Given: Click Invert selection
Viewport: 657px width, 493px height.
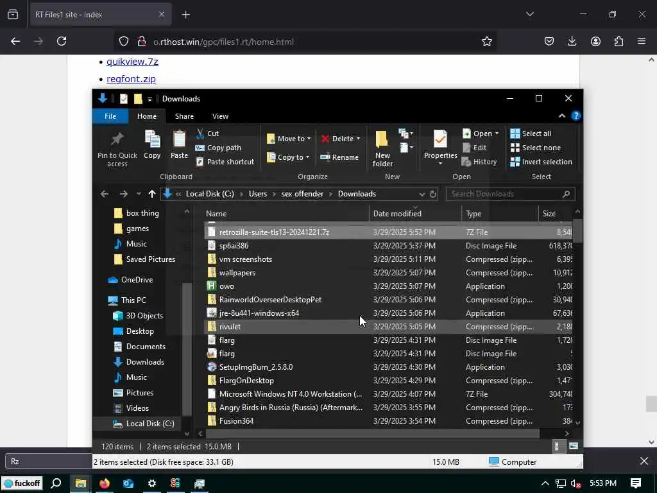Looking at the screenshot, I should pos(541,162).
